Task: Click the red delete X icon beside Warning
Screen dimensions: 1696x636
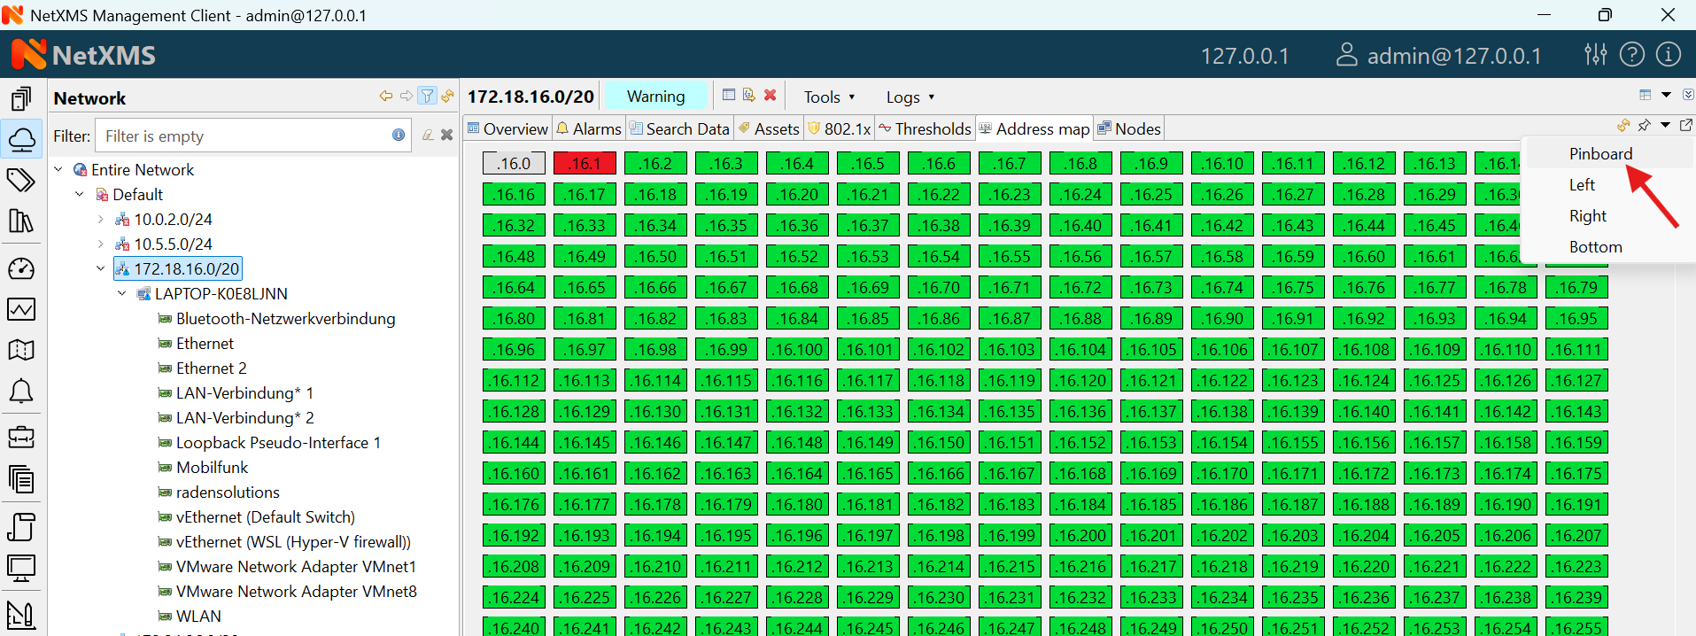Action: [771, 96]
